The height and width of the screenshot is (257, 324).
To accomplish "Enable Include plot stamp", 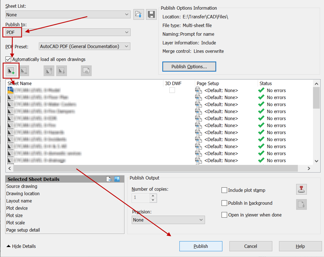I will click(x=224, y=190).
